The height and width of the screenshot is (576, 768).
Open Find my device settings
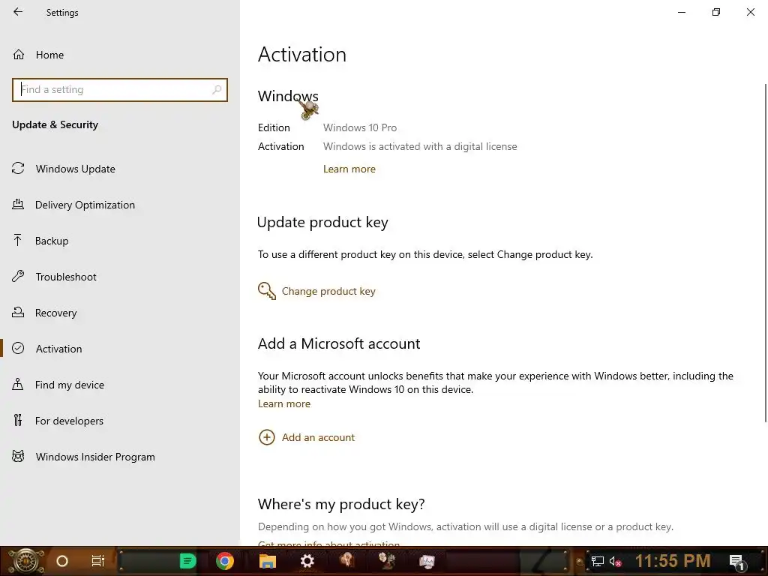click(x=69, y=385)
